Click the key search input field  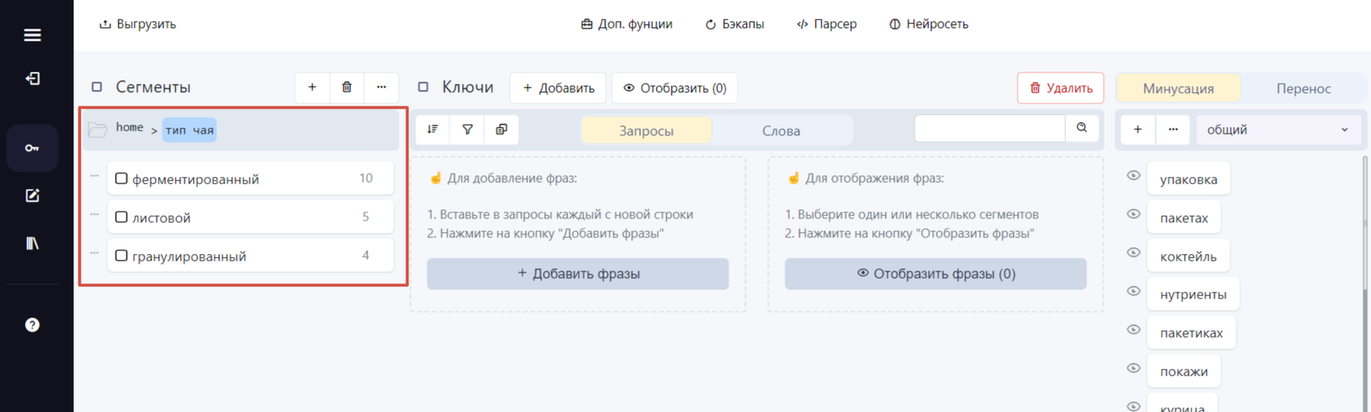tap(990, 129)
